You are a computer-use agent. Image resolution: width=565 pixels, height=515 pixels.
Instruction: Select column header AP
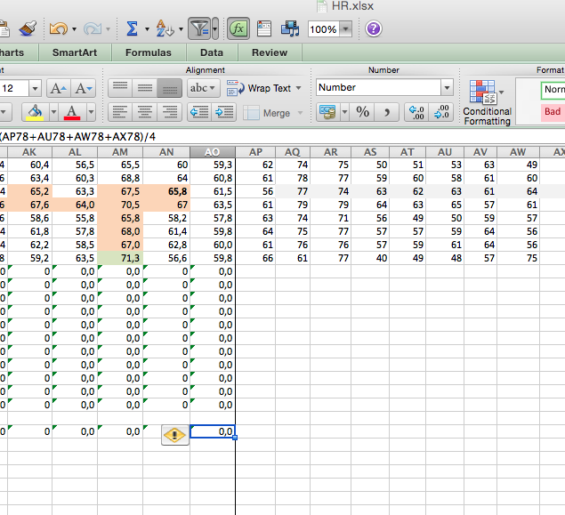tap(255, 152)
